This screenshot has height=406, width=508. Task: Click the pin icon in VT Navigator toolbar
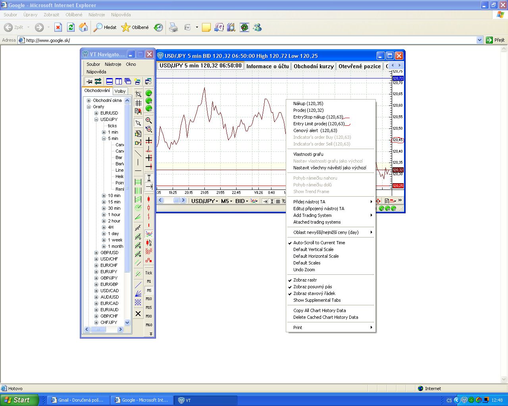(x=89, y=81)
